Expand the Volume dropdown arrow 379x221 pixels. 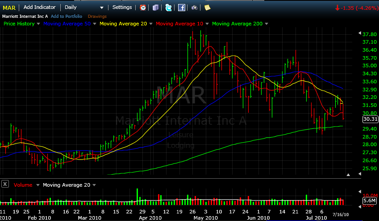point(37,185)
